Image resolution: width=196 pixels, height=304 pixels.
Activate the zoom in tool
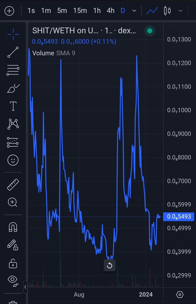click(13, 202)
